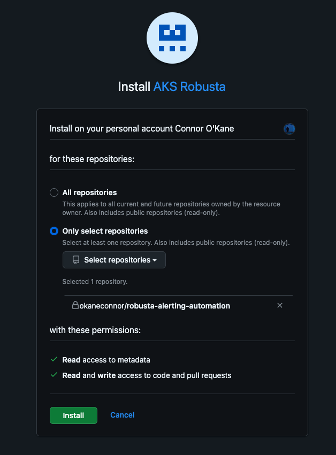The width and height of the screenshot is (336, 455).
Task: Click the caret arrow on Select repositories
Action: tap(155, 260)
